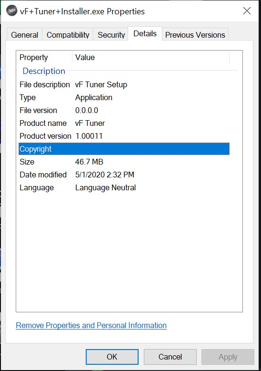
Task: Select the File version row label
Action: pyautogui.click(x=38, y=110)
